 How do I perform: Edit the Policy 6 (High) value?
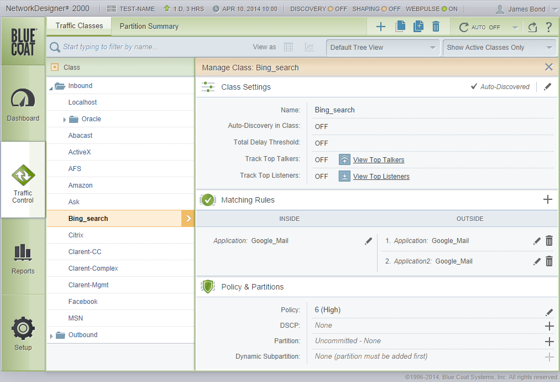click(x=549, y=312)
